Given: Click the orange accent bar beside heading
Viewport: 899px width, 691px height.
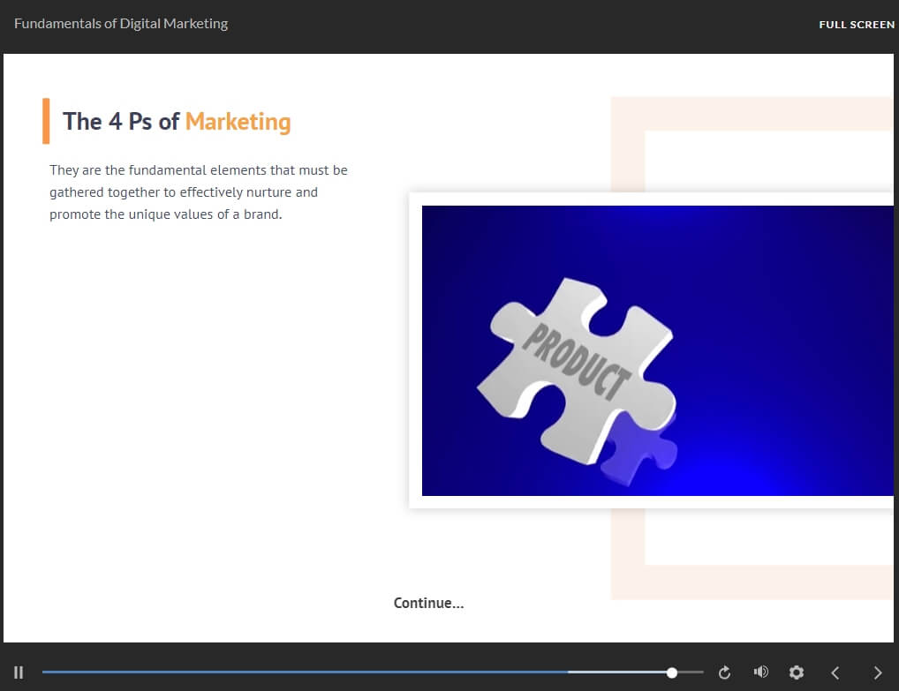Looking at the screenshot, I should pos(46,121).
